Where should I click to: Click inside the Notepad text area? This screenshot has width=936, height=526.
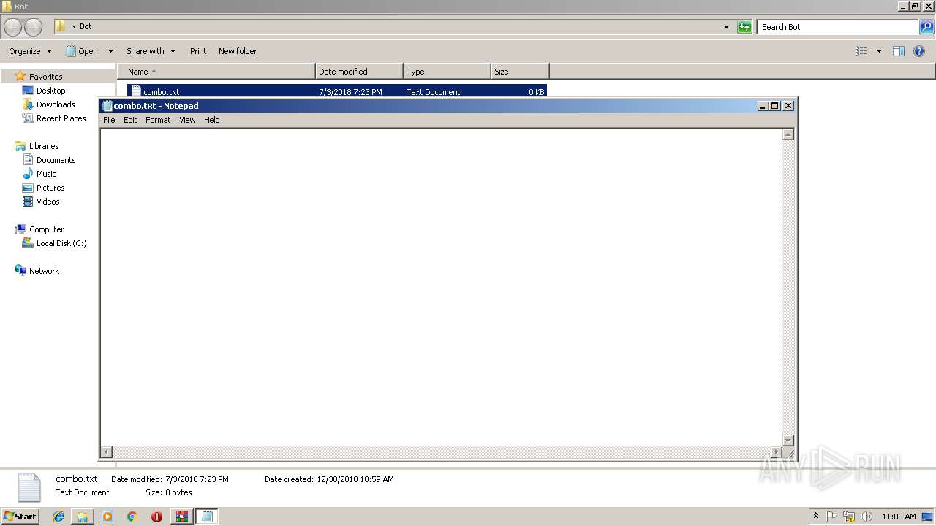441,287
